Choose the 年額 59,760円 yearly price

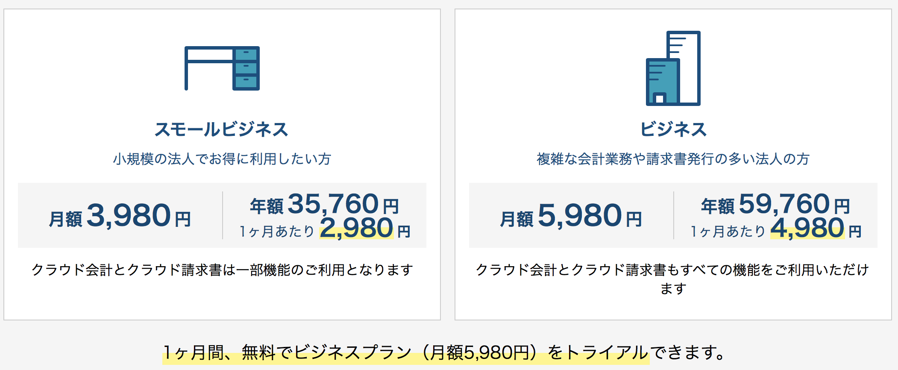[775, 204]
